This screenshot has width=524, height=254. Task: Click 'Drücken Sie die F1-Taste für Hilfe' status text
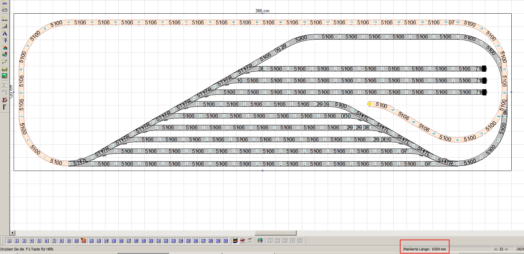tap(27, 249)
